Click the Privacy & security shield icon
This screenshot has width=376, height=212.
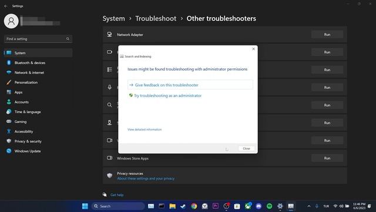coord(9,141)
